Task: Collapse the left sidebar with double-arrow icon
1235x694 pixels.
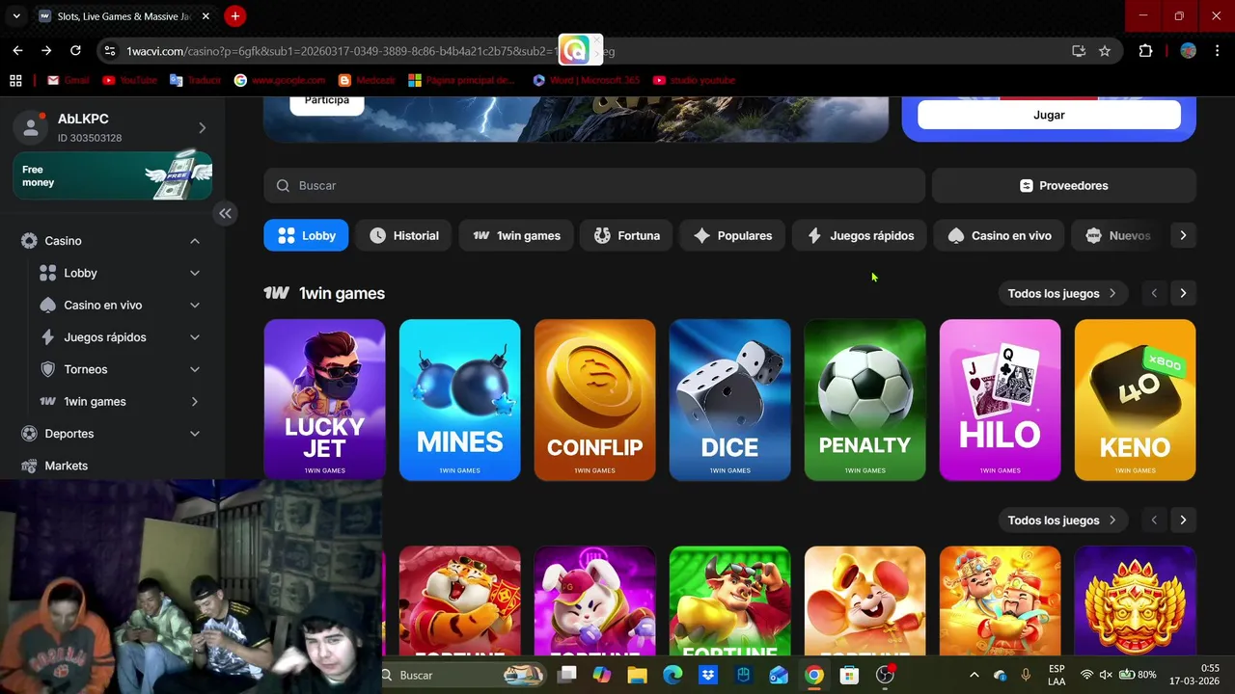Action: tap(225, 214)
